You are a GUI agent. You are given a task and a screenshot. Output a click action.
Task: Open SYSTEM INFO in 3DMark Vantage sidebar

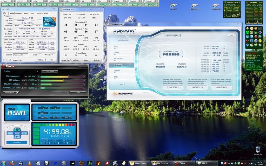[x=118, y=59]
